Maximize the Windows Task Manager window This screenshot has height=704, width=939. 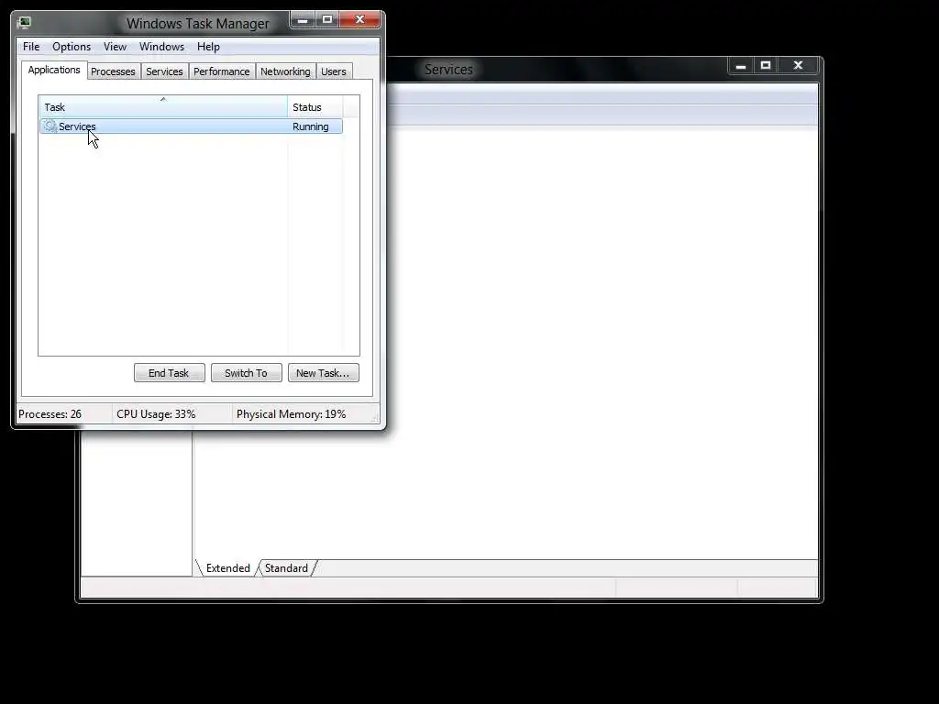tap(327, 20)
